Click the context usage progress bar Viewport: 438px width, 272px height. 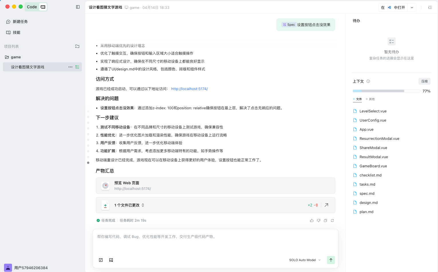[386, 91]
